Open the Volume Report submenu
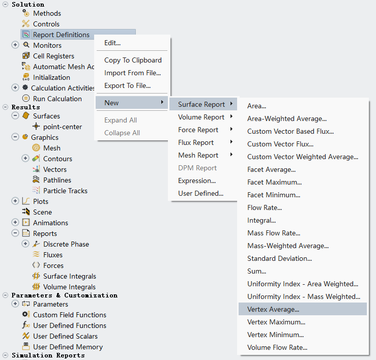Image resolution: width=376 pixels, height=360 pixels. (x=201, y=117)
